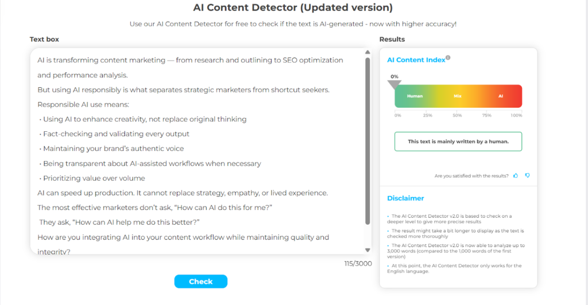The width and height of the screenshot is (588, 305).
Task: Click the 0% gauge pointer triangle
Action: click(394, 85)
